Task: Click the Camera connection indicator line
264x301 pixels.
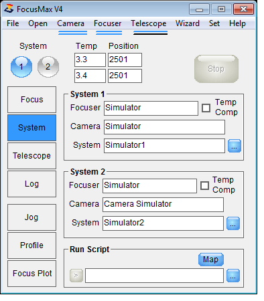Action: click(73, 33)
